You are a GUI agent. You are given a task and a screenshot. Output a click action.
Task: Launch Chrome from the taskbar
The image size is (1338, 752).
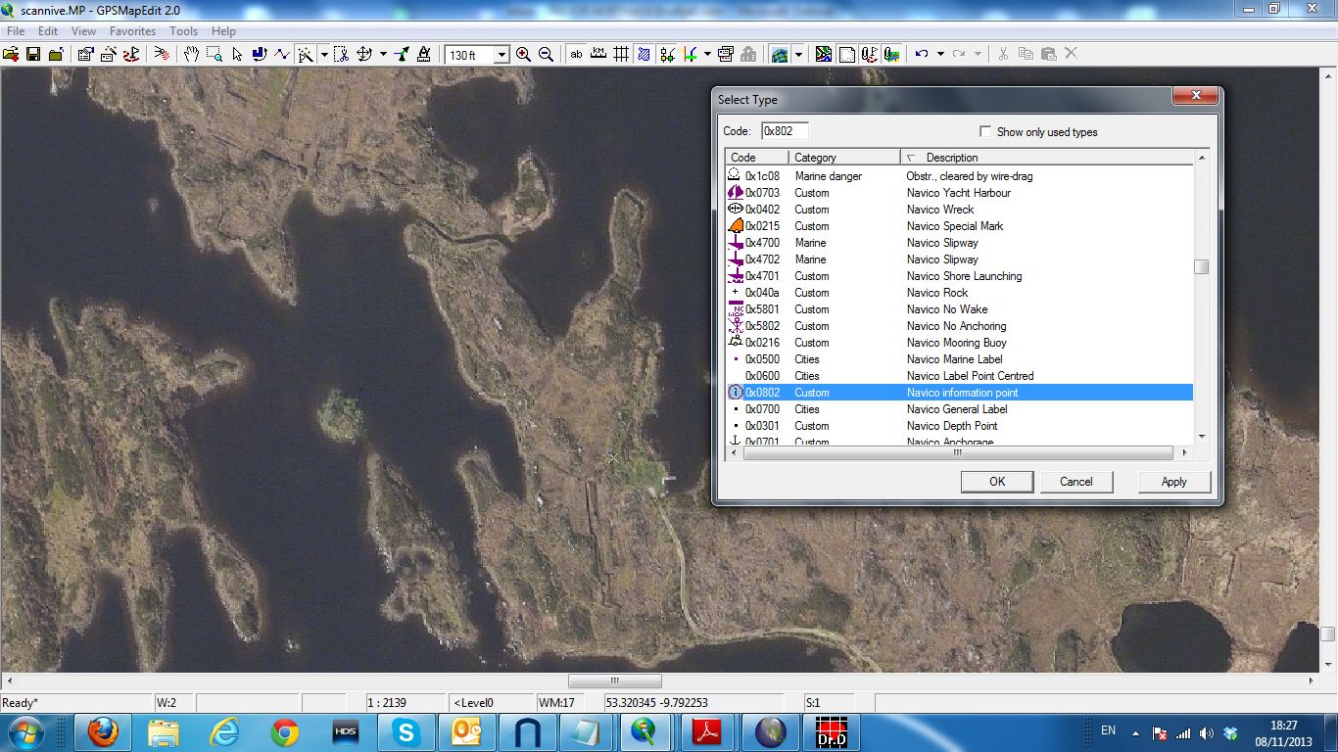point(285,731)
